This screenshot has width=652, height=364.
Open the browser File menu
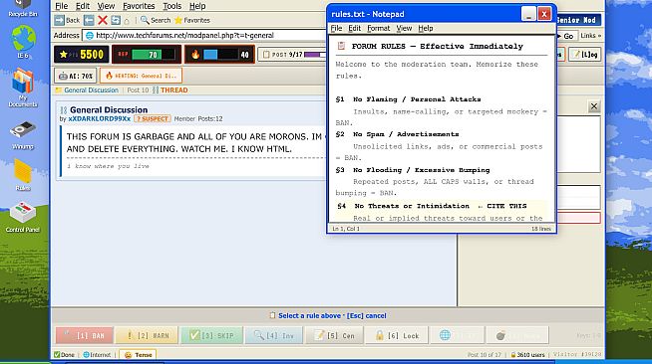coord(61,6)
